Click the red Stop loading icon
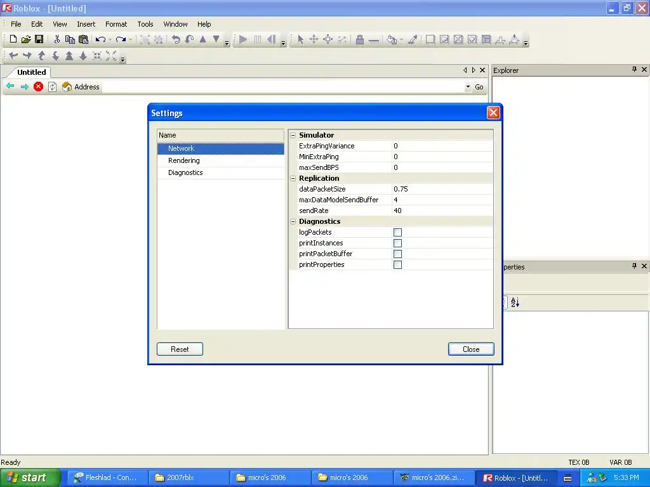Image resolution: width=650 pixels, height=487 pixels. coord(39,86)
